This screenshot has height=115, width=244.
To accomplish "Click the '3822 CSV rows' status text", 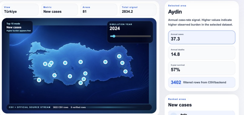I will pyautogui.click(x=61, y=107).
